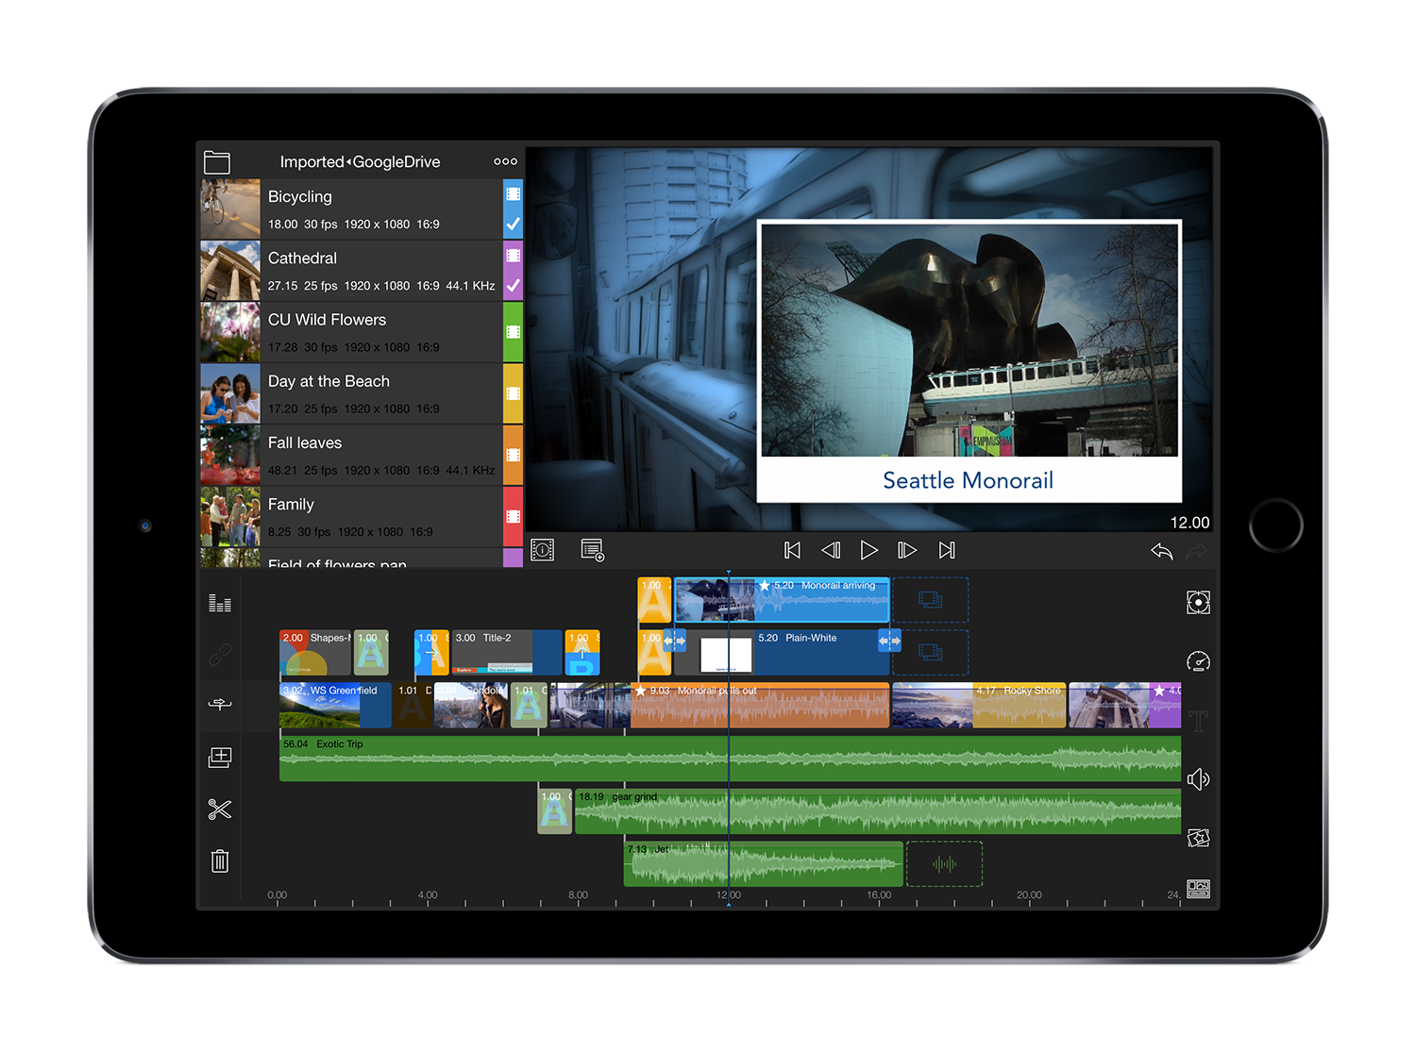The height and width of the screenshot is (1051, 1416).
Task: Jump to the end of the timeline
Action: click(x=947, y=550)
